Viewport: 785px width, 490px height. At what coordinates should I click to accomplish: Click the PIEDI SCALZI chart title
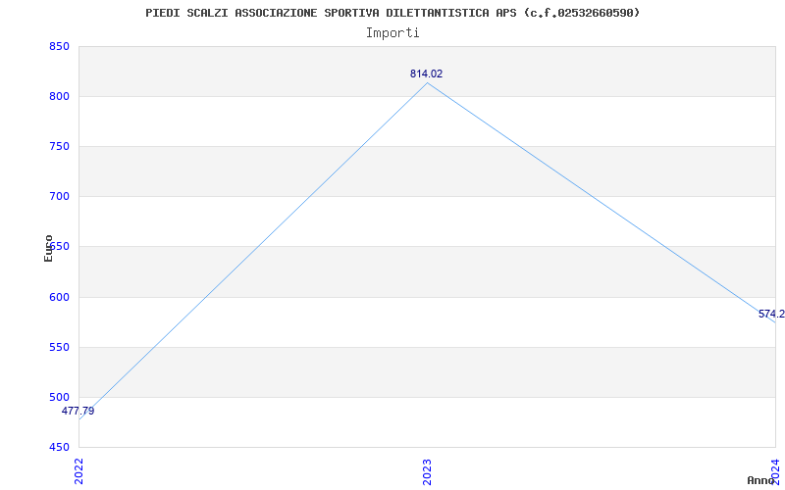392,13
